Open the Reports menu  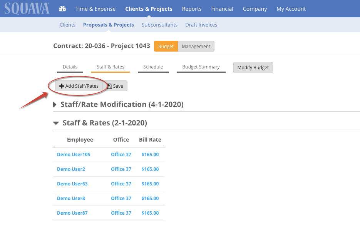coord(191,8)
